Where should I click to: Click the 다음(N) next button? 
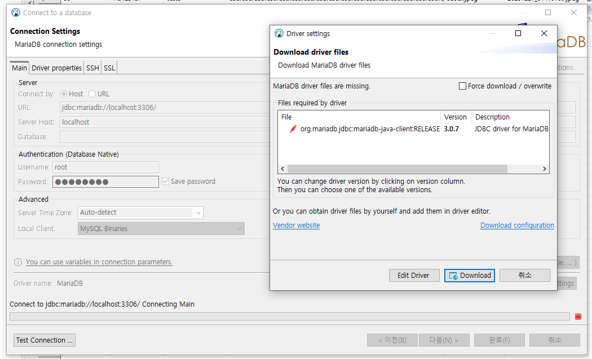point(444,340)
